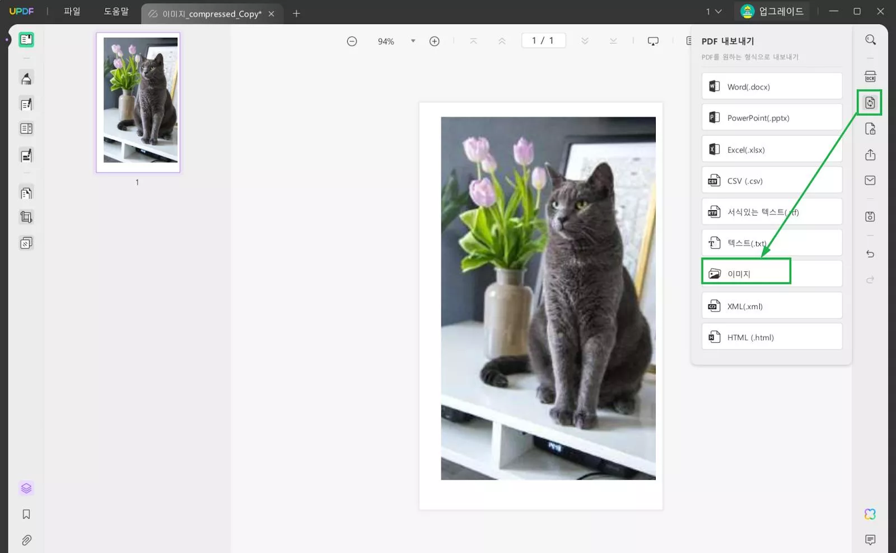Open the form fill and sign tool

click(26, 155)
